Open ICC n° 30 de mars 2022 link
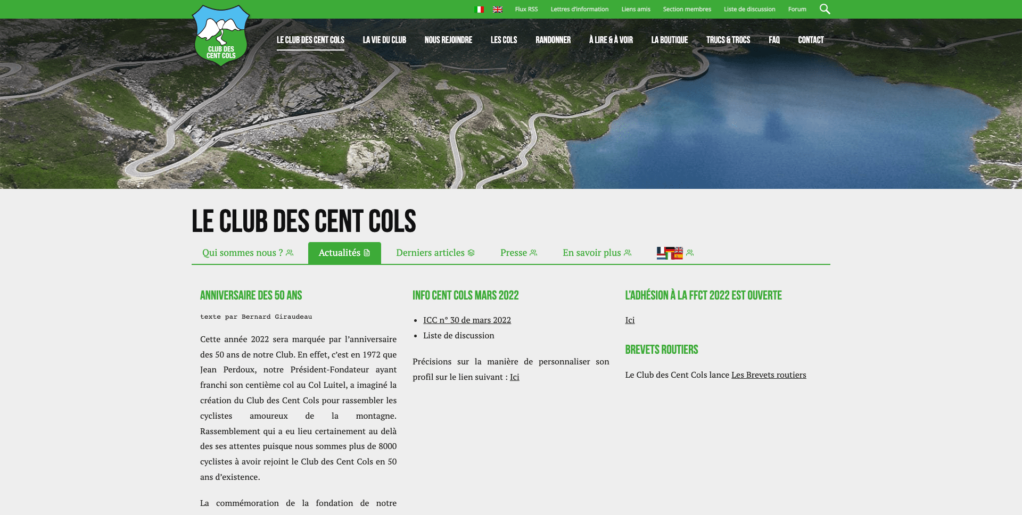The height and width of the screenshot is (515, 1022). point(467,320)
